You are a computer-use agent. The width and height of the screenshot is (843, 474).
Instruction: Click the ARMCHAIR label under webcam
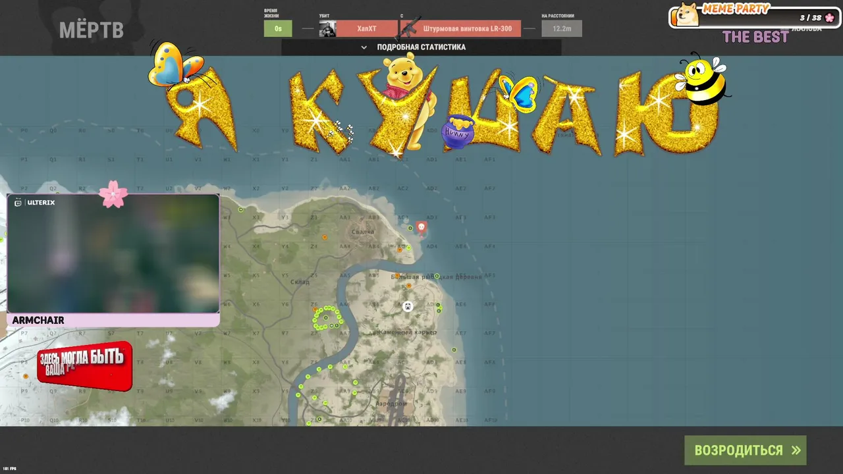(x=38, y=321)
